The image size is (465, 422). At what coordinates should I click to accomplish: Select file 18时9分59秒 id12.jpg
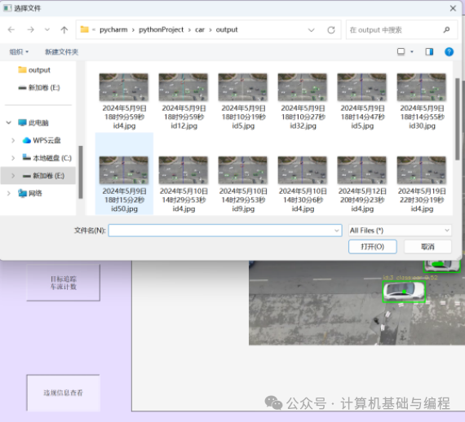(184, 101)
